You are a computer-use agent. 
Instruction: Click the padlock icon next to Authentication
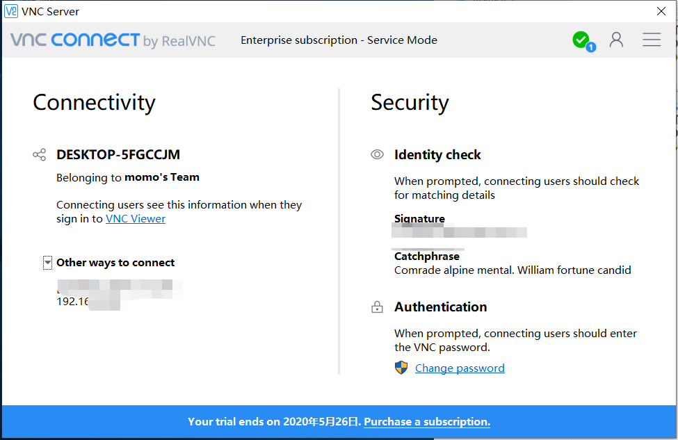click(x=377, y=307)
